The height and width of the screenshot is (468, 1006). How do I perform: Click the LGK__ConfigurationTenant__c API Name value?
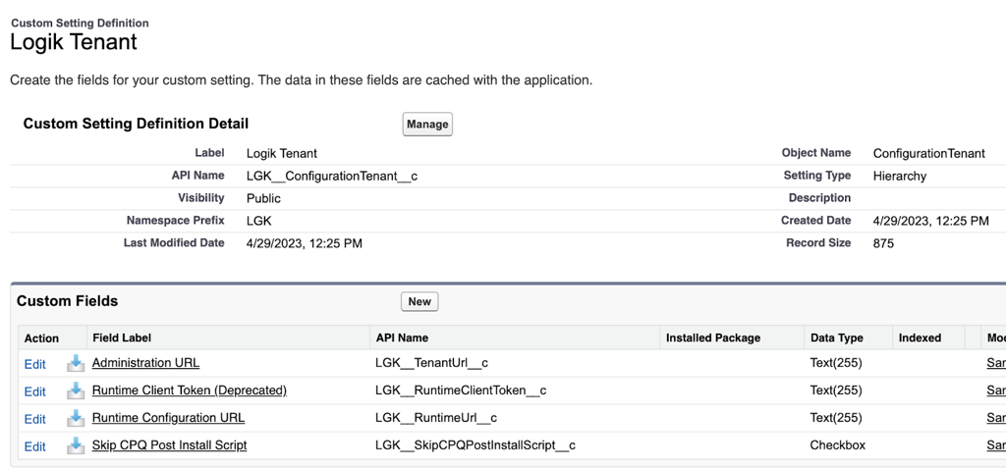[x=332, y=177]
